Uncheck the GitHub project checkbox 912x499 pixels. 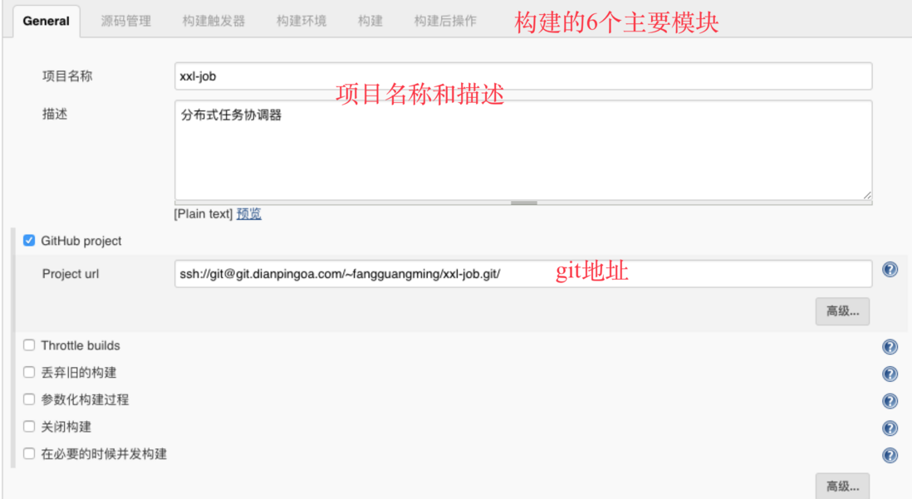[29, 240]
